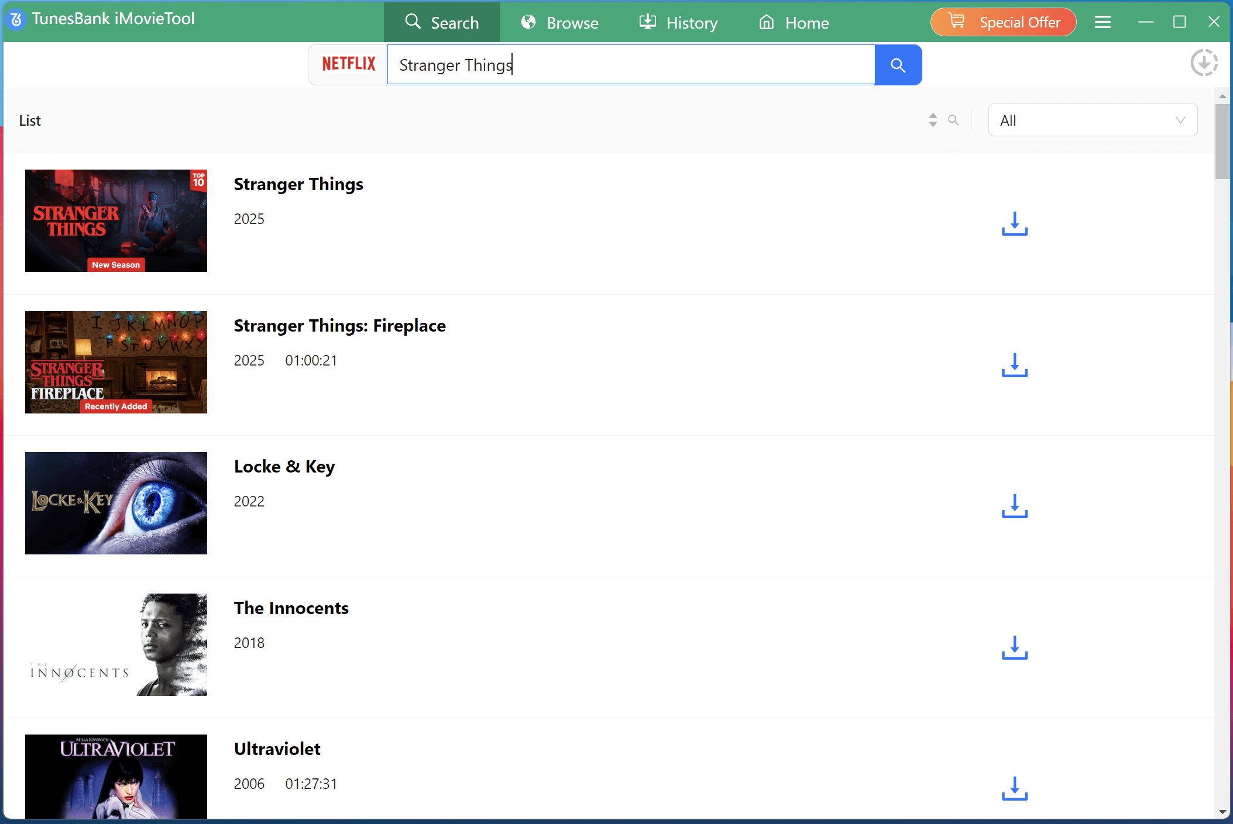
Task: Open The Innocents thumbnail
Action: coord(116,644)
